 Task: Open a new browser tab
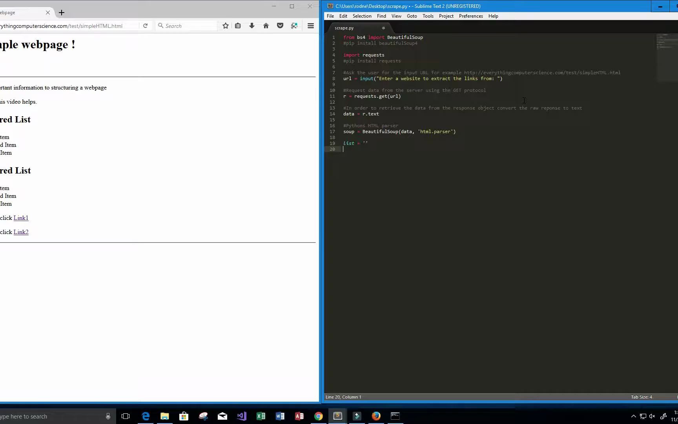tap(62, 13)
